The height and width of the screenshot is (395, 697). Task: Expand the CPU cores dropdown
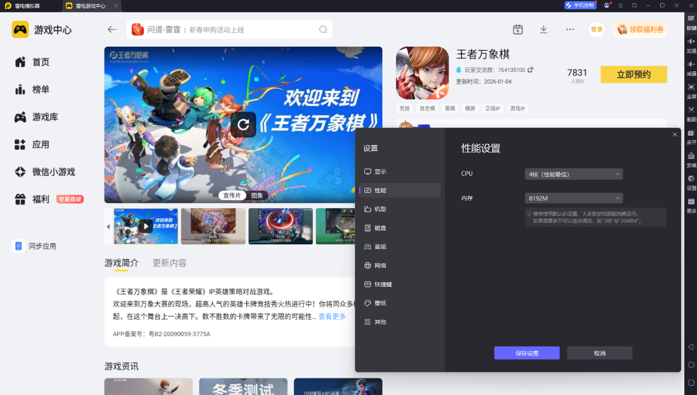[573, 174]
